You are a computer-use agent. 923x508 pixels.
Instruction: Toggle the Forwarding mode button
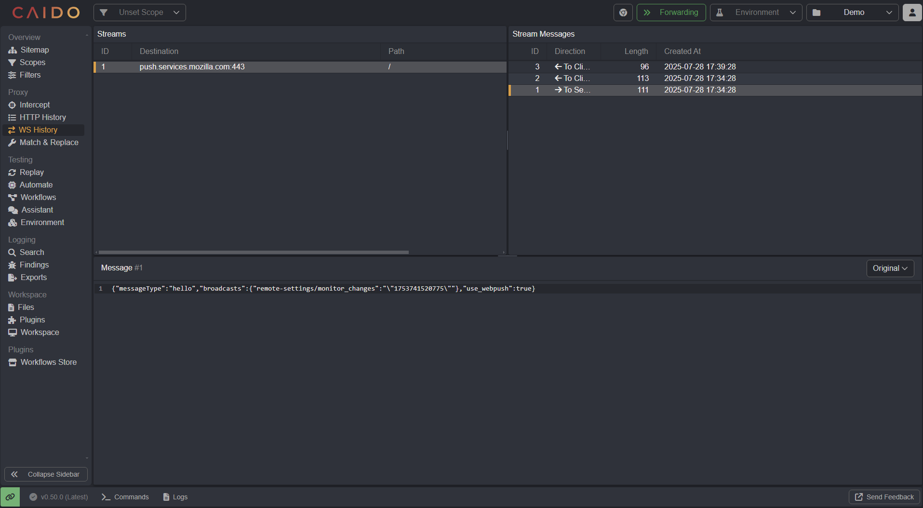coord(671,13)
